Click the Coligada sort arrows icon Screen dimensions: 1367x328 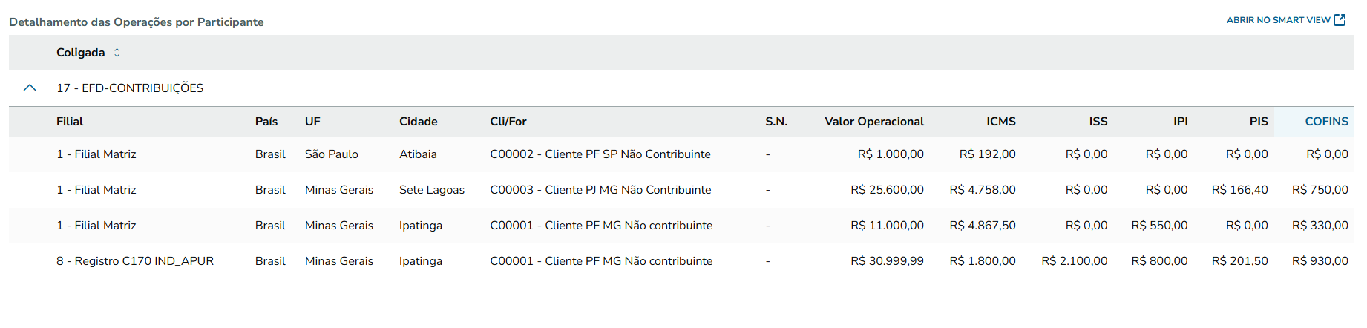coord(117,53)
